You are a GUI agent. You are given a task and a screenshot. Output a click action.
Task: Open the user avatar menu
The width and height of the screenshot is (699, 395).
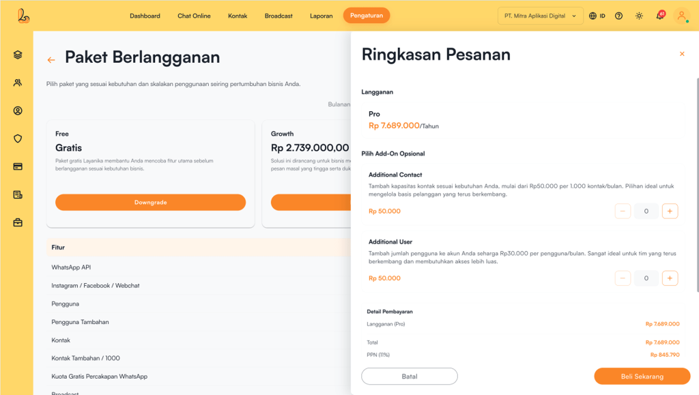[x=681, y=16]
